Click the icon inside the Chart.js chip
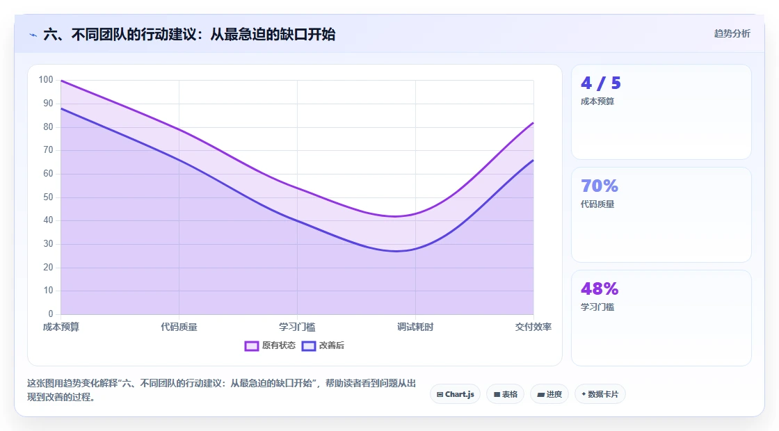This screenshot has width=779, height=431. (x=440, y=395)
